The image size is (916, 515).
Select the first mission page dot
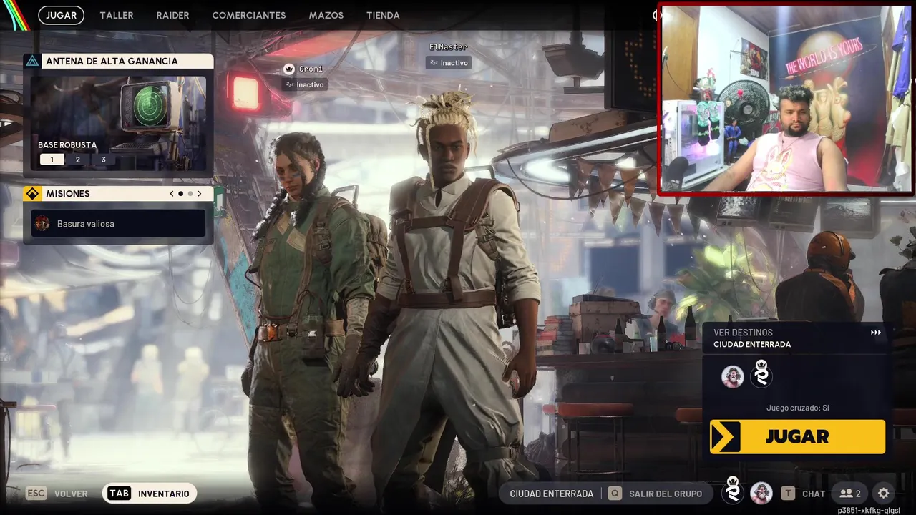click(180, 194)
